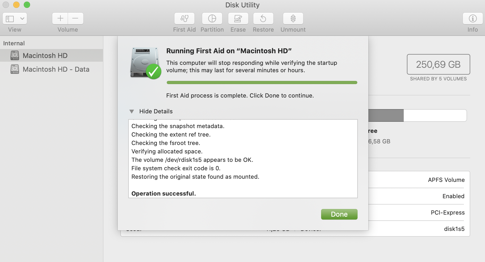Click 'File system check exit code is 0.'
The height and width of the screenshot is (262, 485).
(176, 168)
